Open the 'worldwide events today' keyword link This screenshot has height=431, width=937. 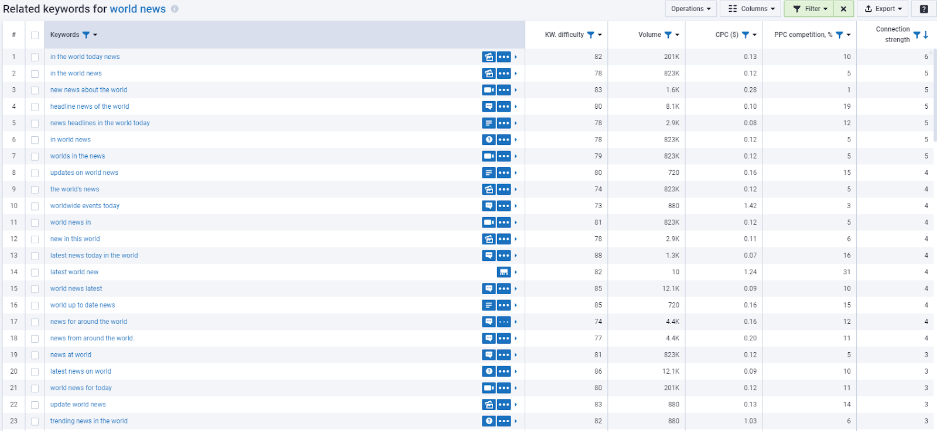click(85, 206)
